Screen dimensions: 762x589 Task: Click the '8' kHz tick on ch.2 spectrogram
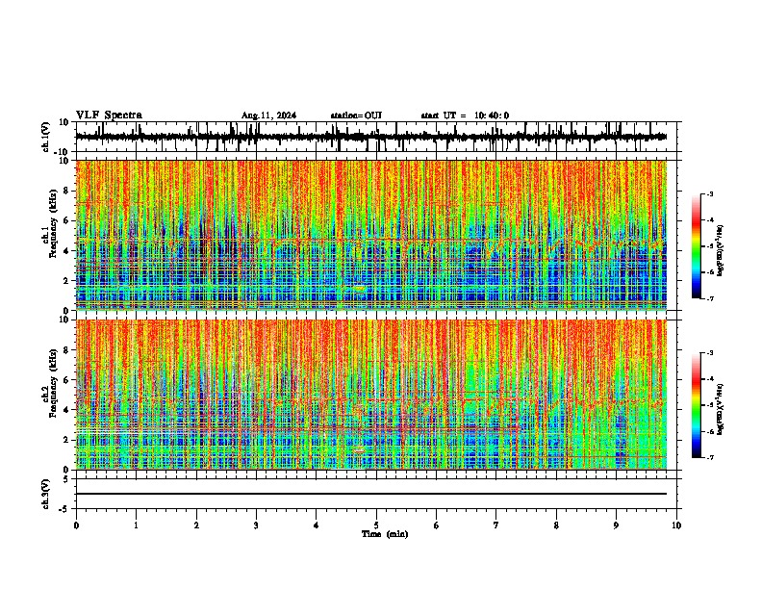pos(67,350)
